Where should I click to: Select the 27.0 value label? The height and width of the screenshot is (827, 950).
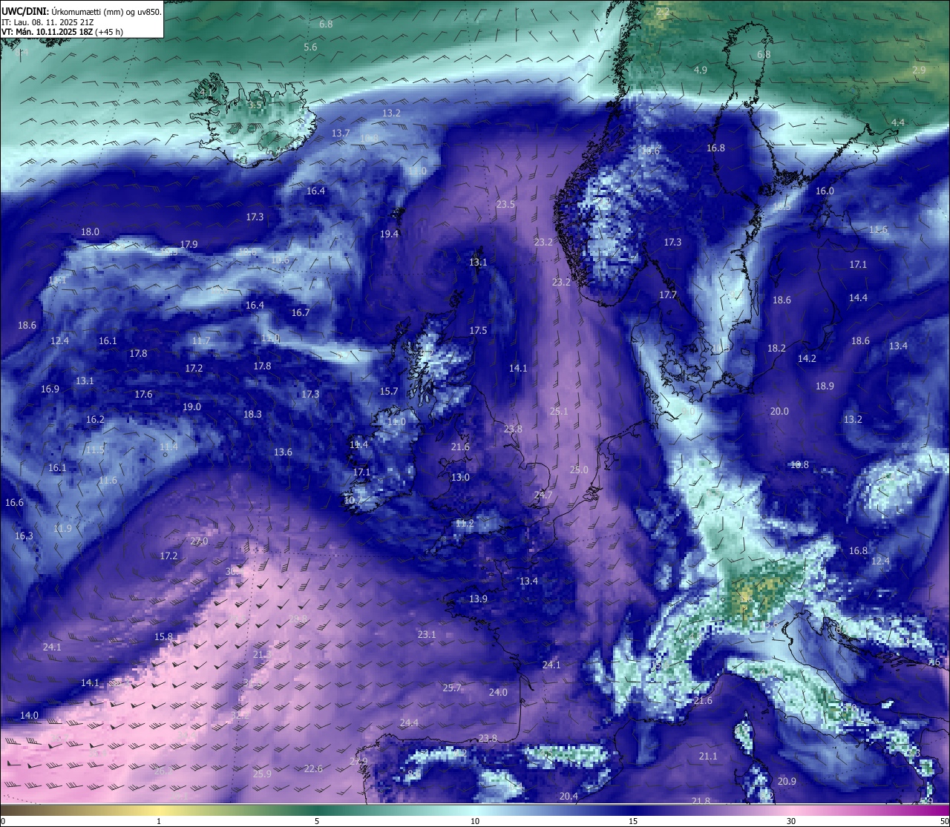199,541
